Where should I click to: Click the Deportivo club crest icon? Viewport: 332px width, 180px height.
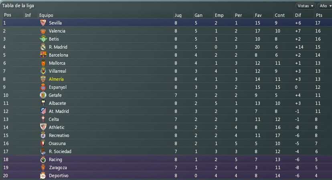[43, 176]
